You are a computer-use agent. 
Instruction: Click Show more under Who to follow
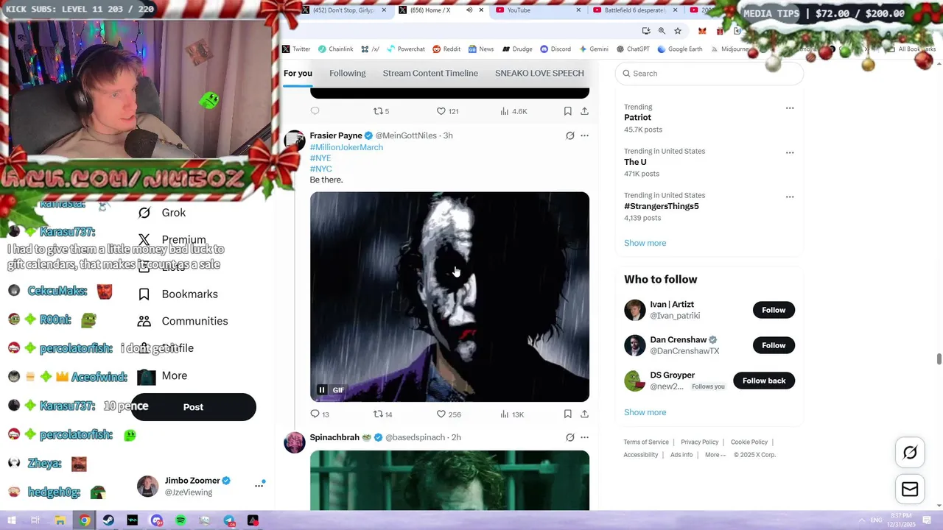(x=645, y=412)
